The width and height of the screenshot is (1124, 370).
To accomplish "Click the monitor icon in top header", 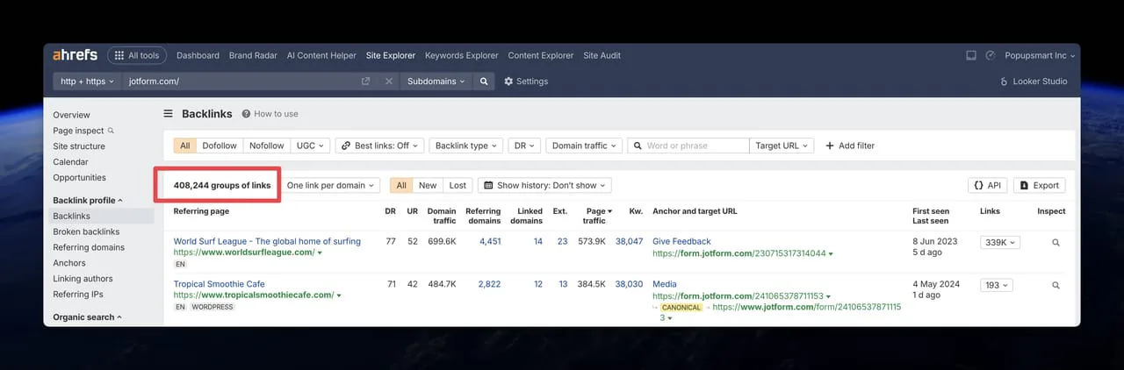I will 971,55.
